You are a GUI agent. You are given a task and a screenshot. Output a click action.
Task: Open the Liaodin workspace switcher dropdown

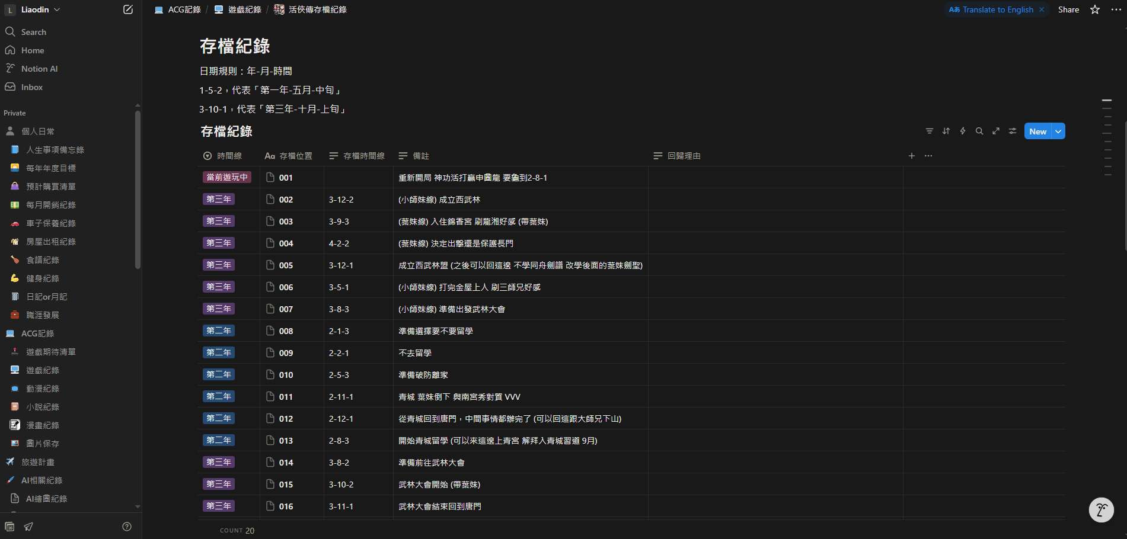pyautogui.click(x=33, y=9)
